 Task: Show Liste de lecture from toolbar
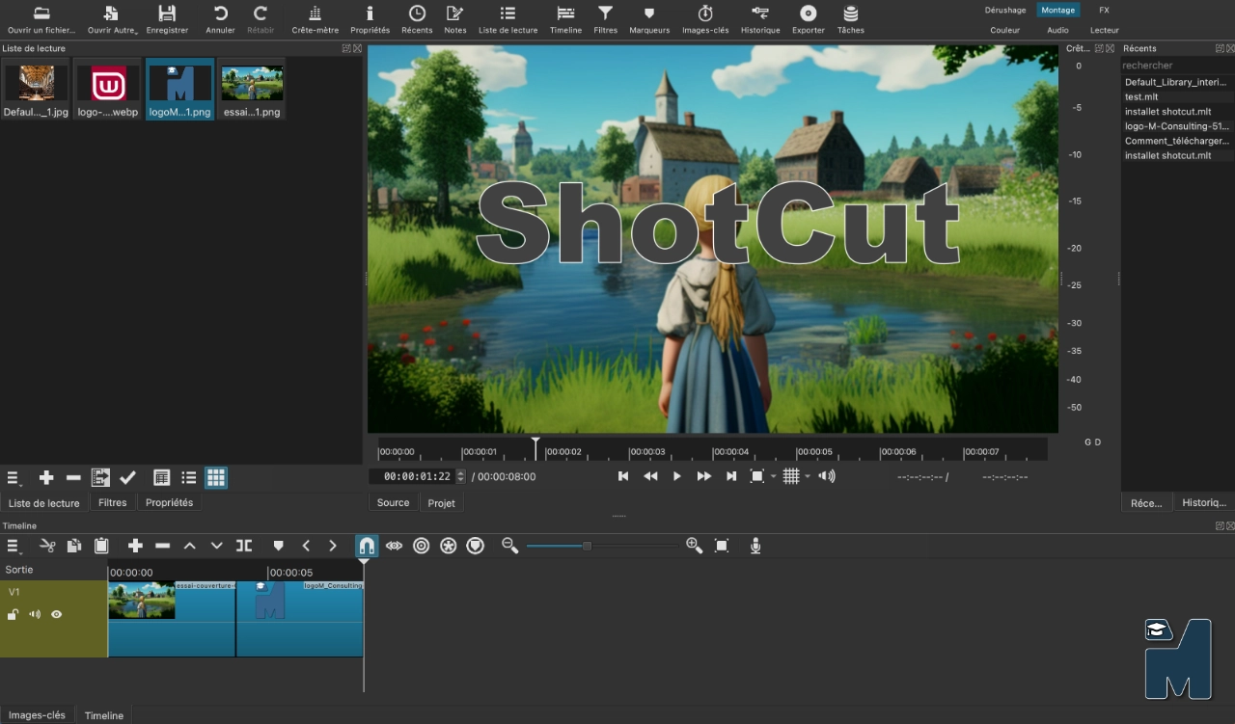coord(508,19)
